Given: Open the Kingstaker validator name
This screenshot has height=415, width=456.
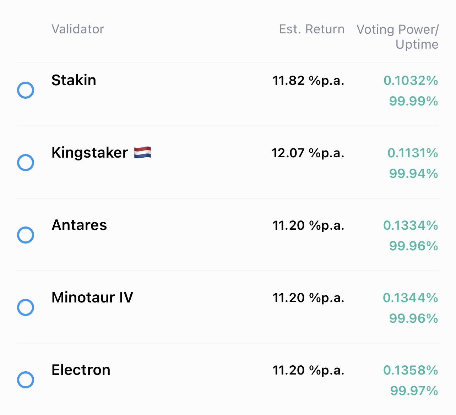Looking at the screenshot, I should tap(90, 153).
